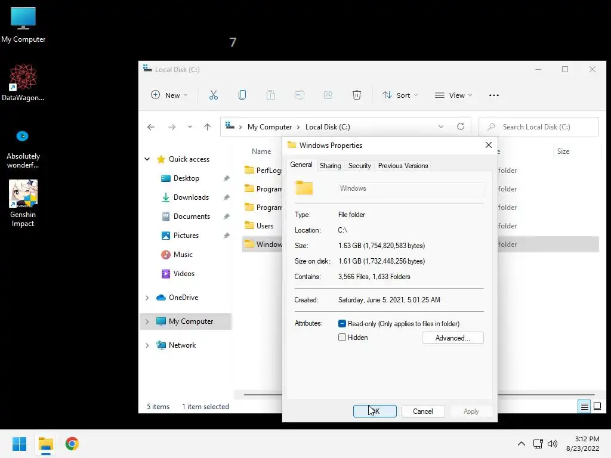The image size is (611, 458).
Task: Select the My Computer desktop icon
Action: [x=23, y=25]
